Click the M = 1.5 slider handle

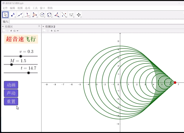(11, 64)
